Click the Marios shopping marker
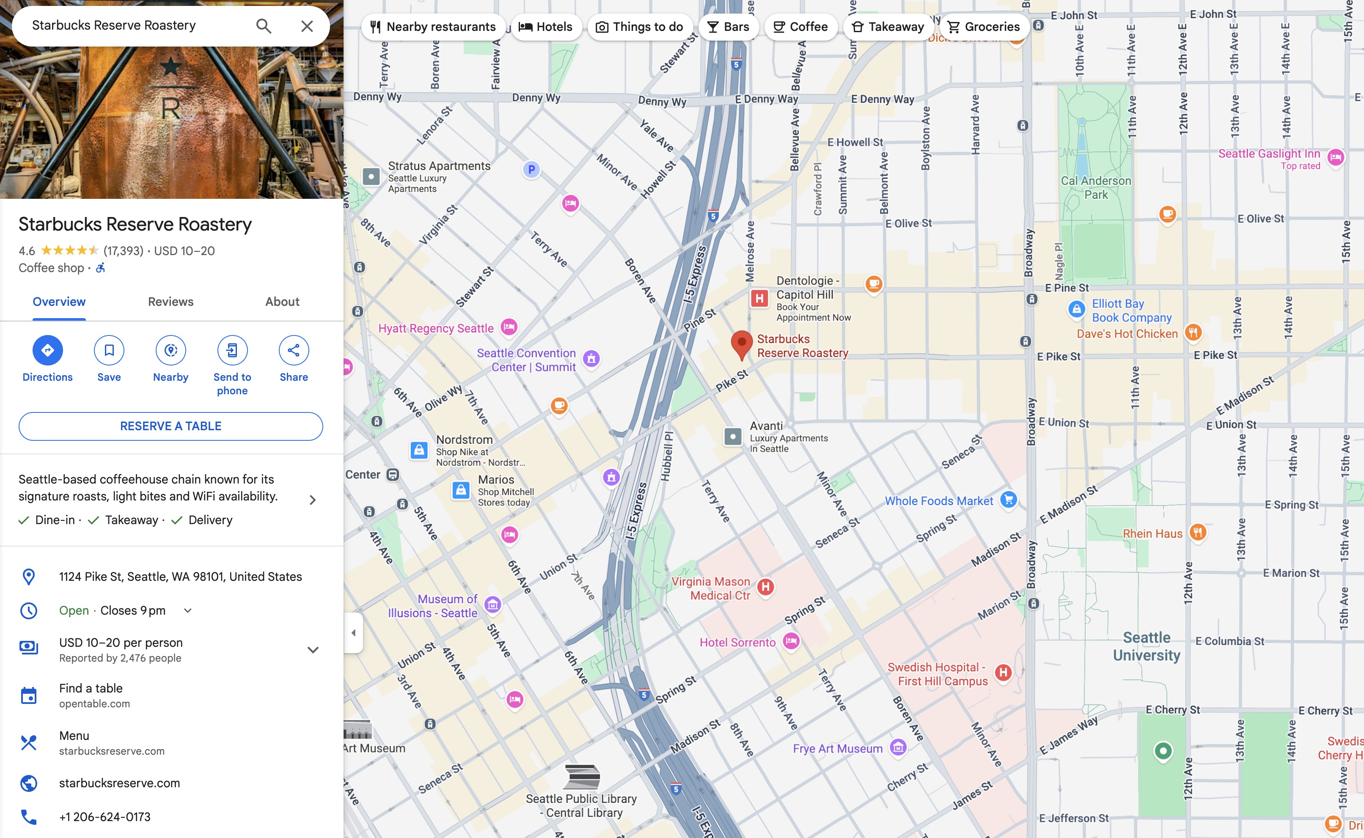Viewport: 1364px width, 838px height. pos(461,490)
